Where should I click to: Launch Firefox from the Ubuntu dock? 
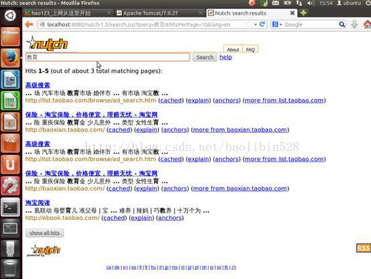(10, 58)
